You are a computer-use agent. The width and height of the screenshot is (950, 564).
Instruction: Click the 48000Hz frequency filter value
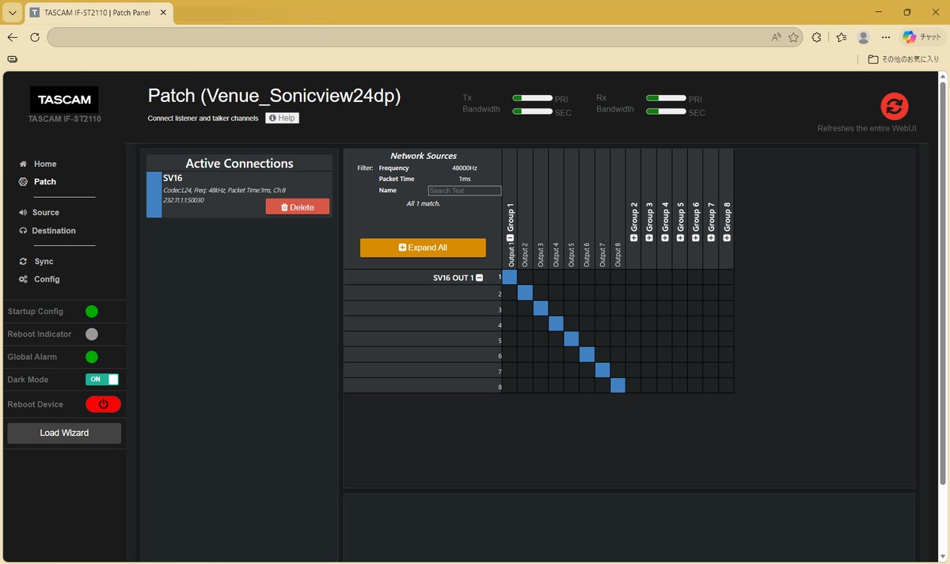tap(465, 168)
